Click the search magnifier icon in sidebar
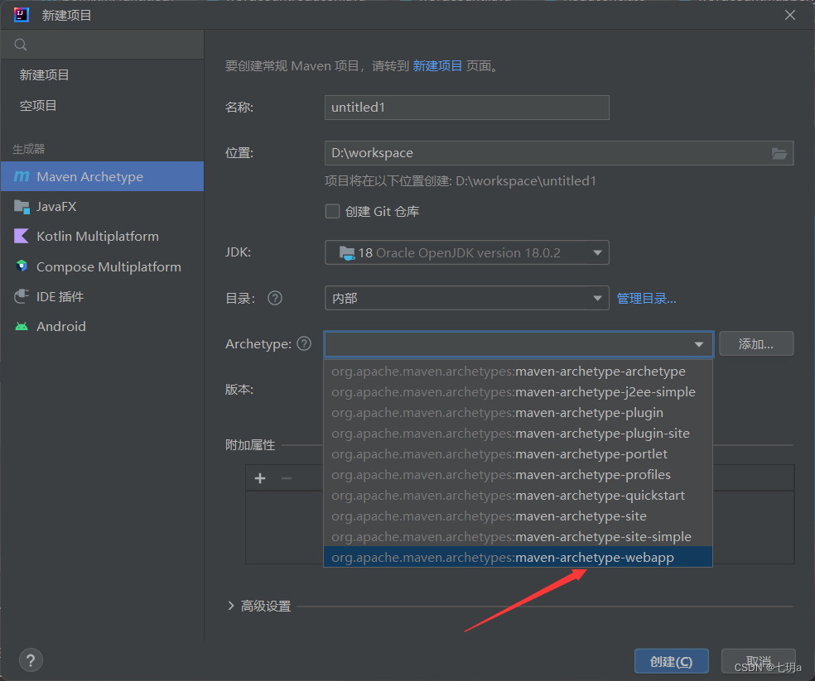Screen dimensions: 815x681 (x=20, y=45)
